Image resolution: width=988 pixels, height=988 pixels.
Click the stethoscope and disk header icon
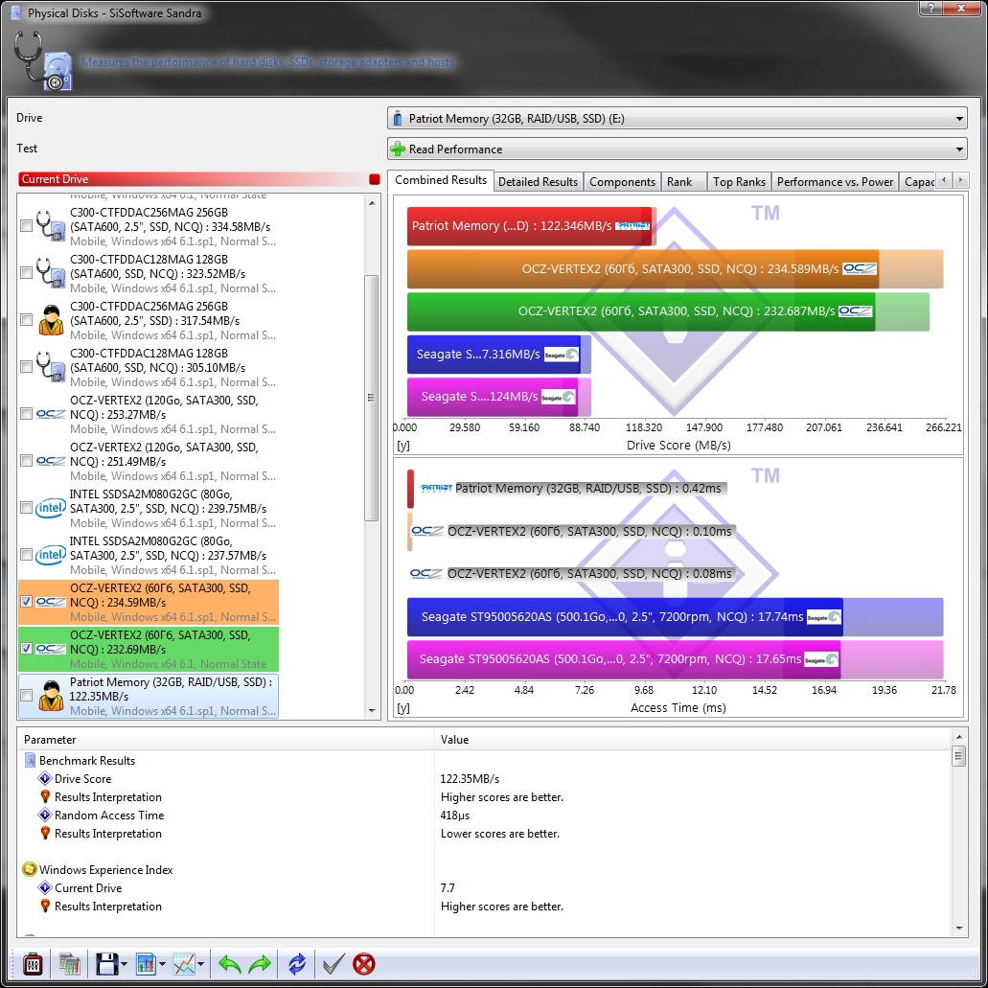click(42, 61)
